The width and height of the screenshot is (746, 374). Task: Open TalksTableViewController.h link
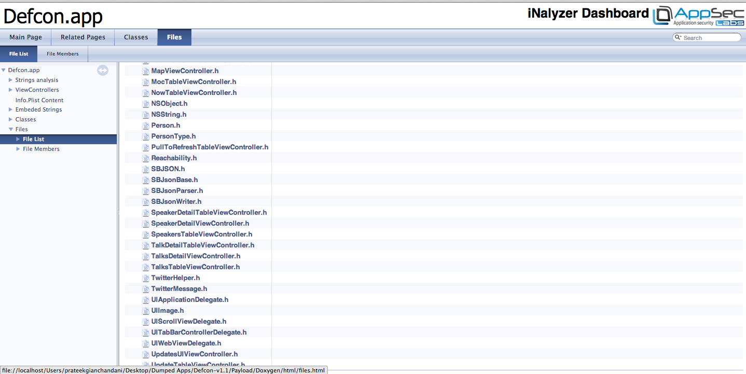[x=196, y=267]
